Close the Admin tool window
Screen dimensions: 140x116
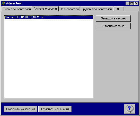point(136,3)
